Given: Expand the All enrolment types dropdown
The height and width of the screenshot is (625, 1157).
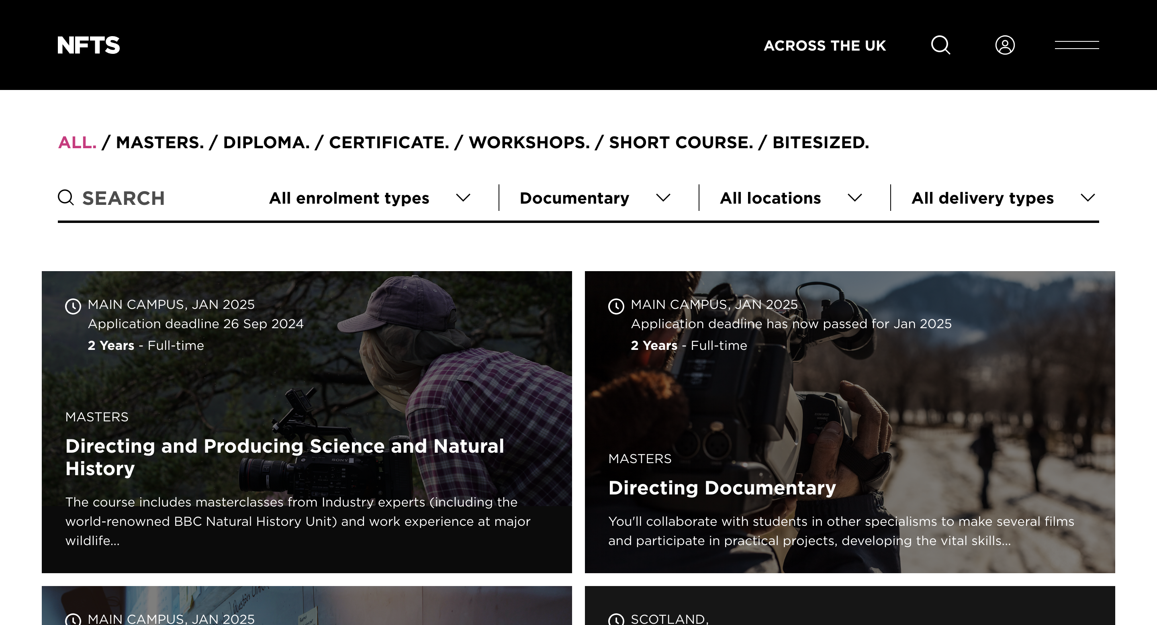Looking at the screenshot, I should (369, 198).
